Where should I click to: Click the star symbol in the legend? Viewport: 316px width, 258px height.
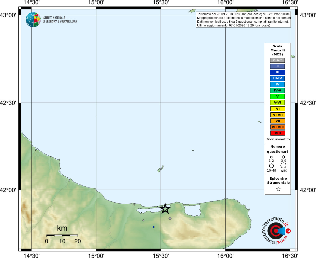click(x=278, y=189)
